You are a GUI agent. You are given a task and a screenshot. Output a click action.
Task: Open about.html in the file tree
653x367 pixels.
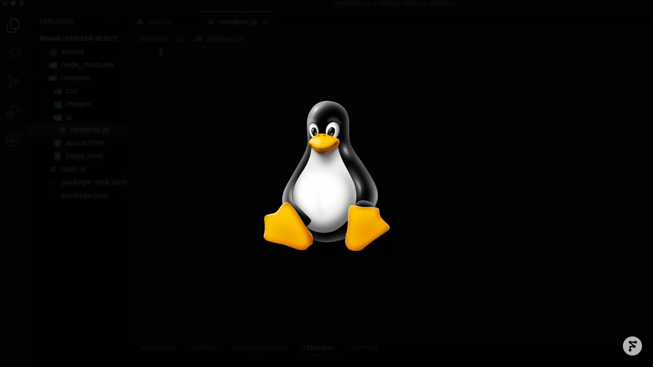[85, 143]
